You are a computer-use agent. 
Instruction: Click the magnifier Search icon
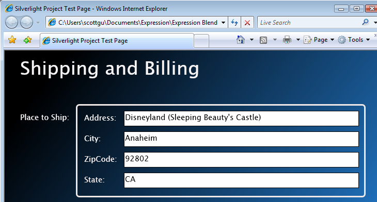point(365,22)
